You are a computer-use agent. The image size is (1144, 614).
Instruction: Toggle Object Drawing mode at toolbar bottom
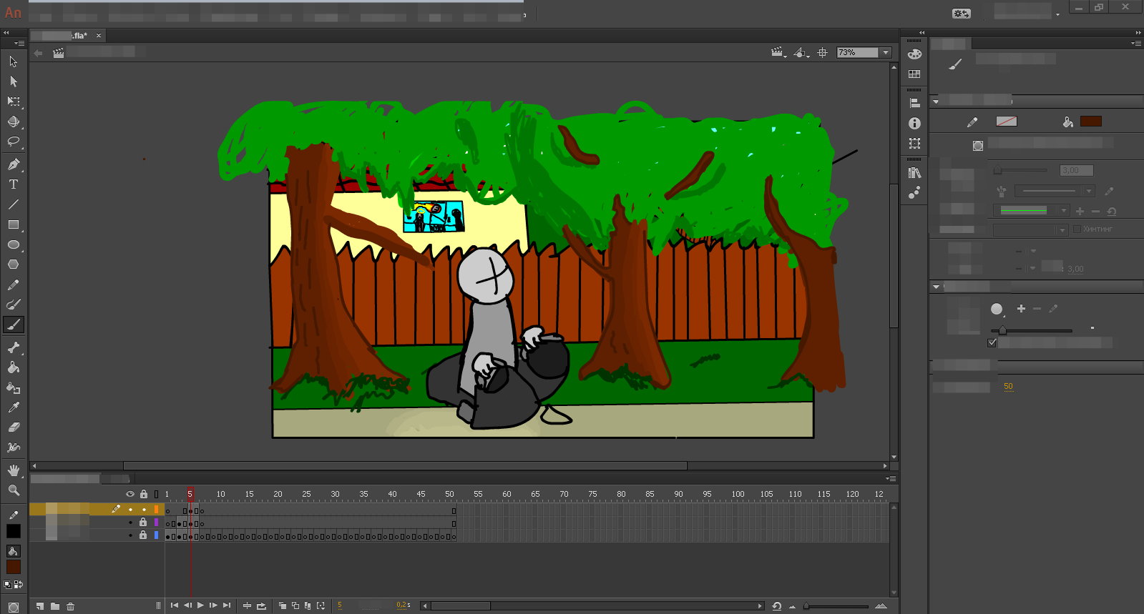tap(13, 608)
